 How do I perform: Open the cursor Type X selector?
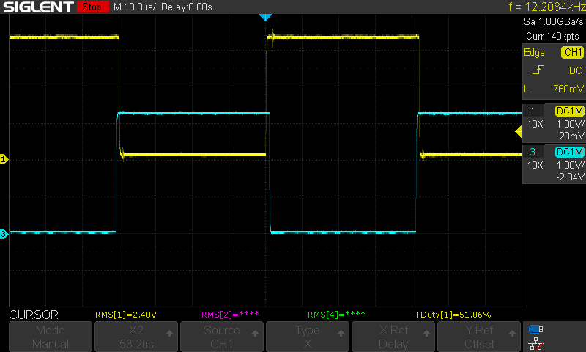click(x=307, y=337)
